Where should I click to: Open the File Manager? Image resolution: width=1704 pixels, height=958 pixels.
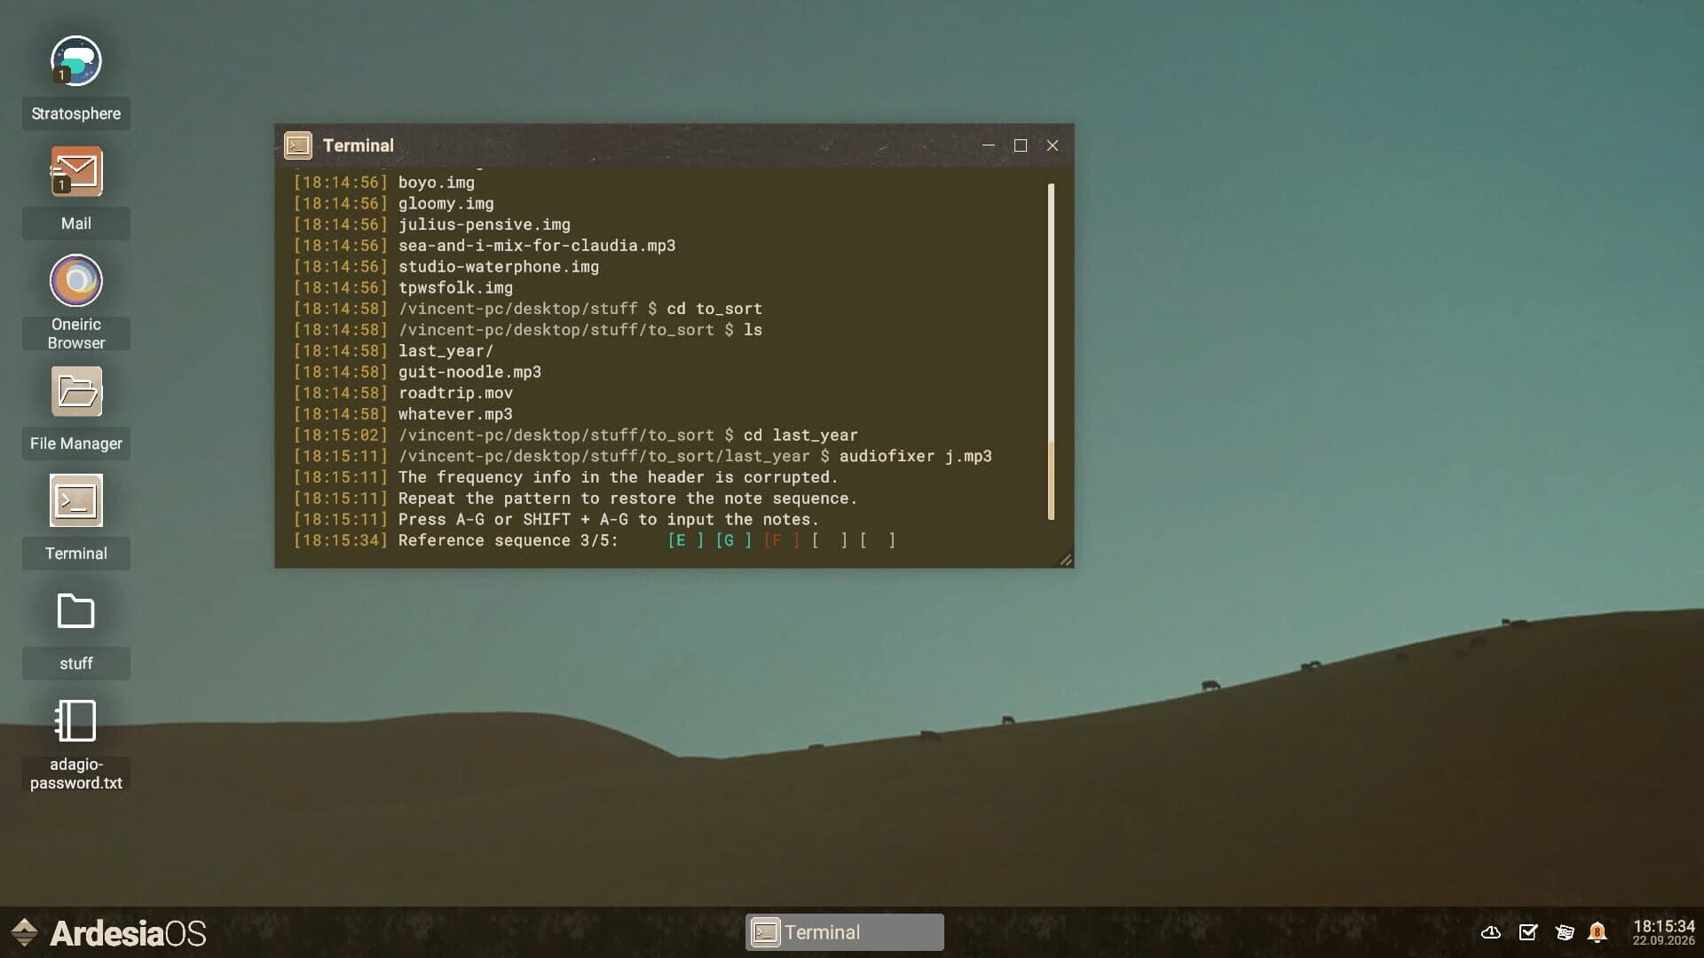(75, 390)
